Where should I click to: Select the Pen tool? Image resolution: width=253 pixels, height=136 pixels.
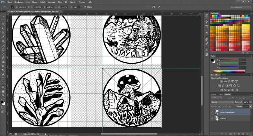3,74
